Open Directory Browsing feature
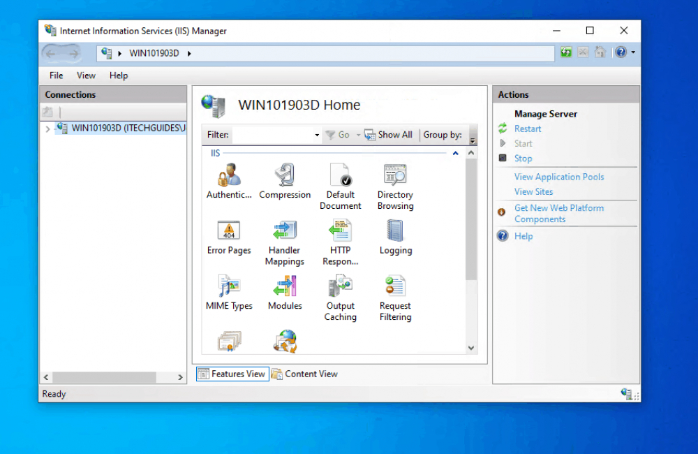The image size is (698, 454). point(395,186)
